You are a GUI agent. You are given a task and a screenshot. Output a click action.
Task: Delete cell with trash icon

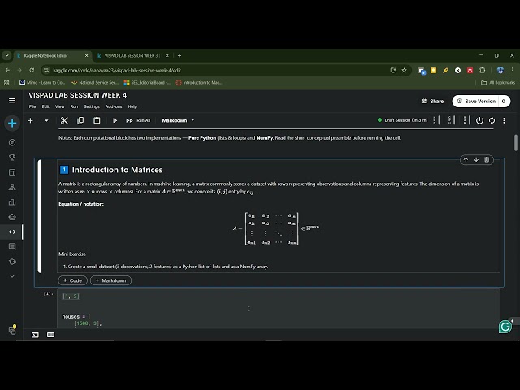coord(487,159)
